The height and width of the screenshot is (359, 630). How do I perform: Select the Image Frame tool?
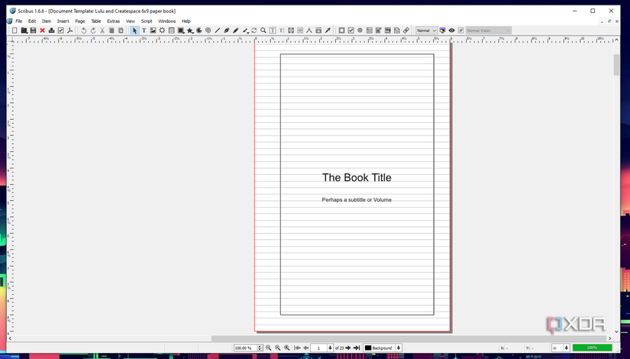coord(153,31)
